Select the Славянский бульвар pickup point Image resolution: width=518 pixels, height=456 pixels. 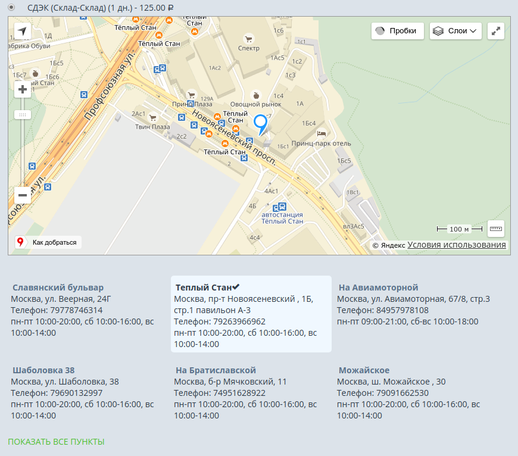point(58,288)
